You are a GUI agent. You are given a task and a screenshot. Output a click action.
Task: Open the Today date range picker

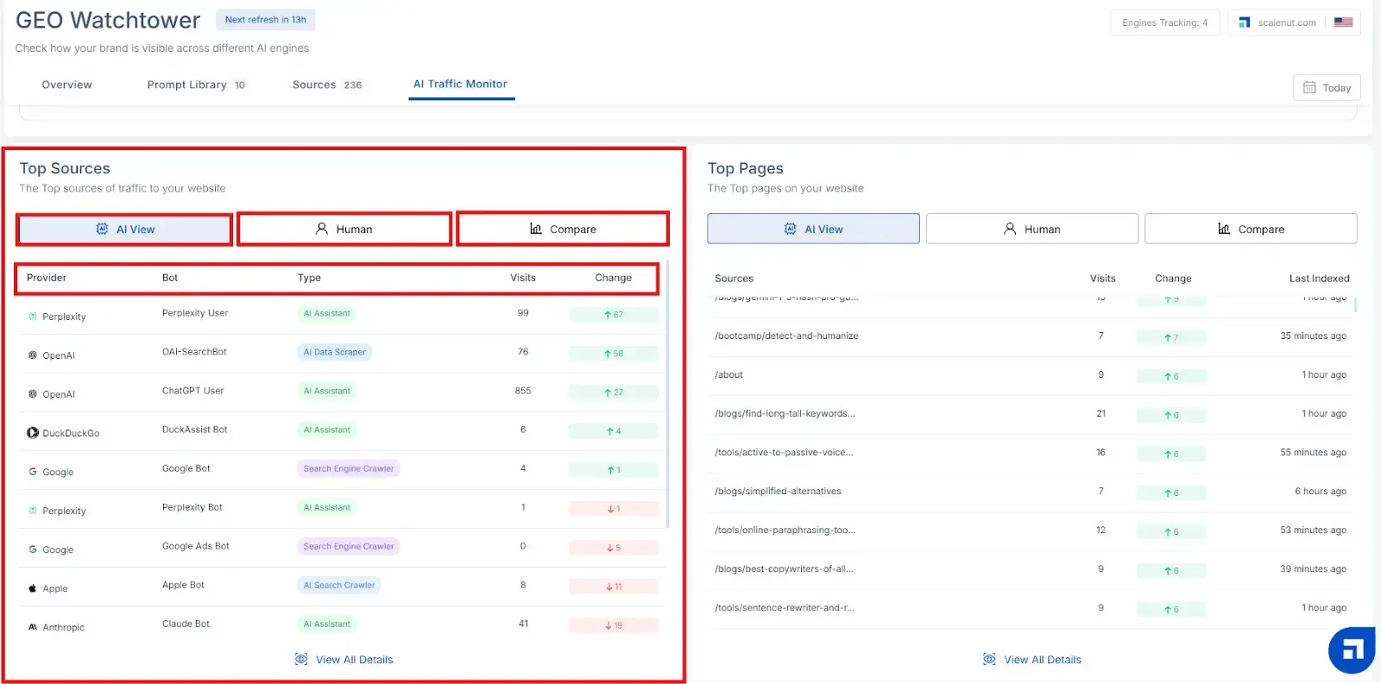1327,88
